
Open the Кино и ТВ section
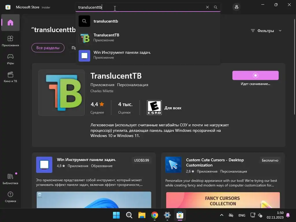click(x=10, y=77)
